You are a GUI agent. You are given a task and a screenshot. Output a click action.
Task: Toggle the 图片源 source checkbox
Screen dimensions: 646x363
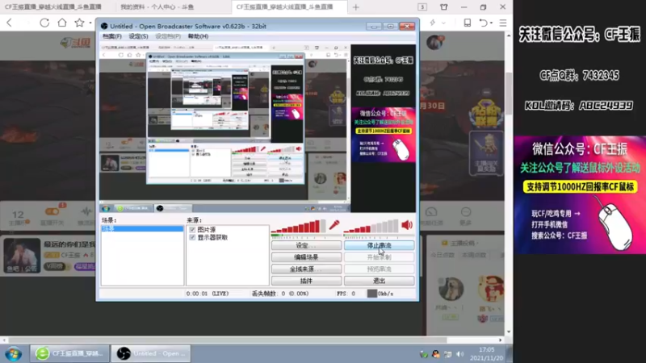[192, 229]
